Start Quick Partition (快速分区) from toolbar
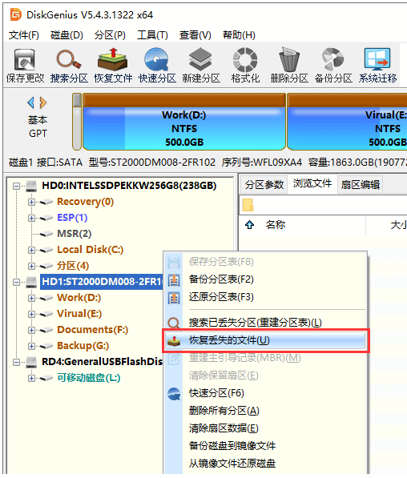407x478 pixels. tap(157, 66)
